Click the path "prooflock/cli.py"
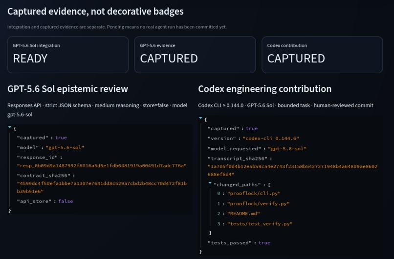This screenshot has height=259, width=394. (254, 193)
